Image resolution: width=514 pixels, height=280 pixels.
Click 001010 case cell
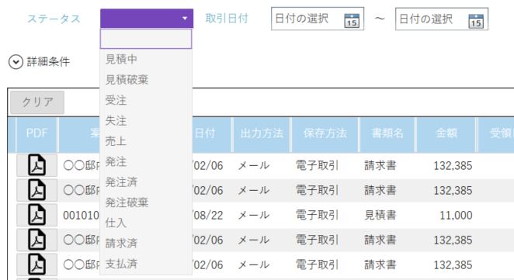tap(81, 215)
